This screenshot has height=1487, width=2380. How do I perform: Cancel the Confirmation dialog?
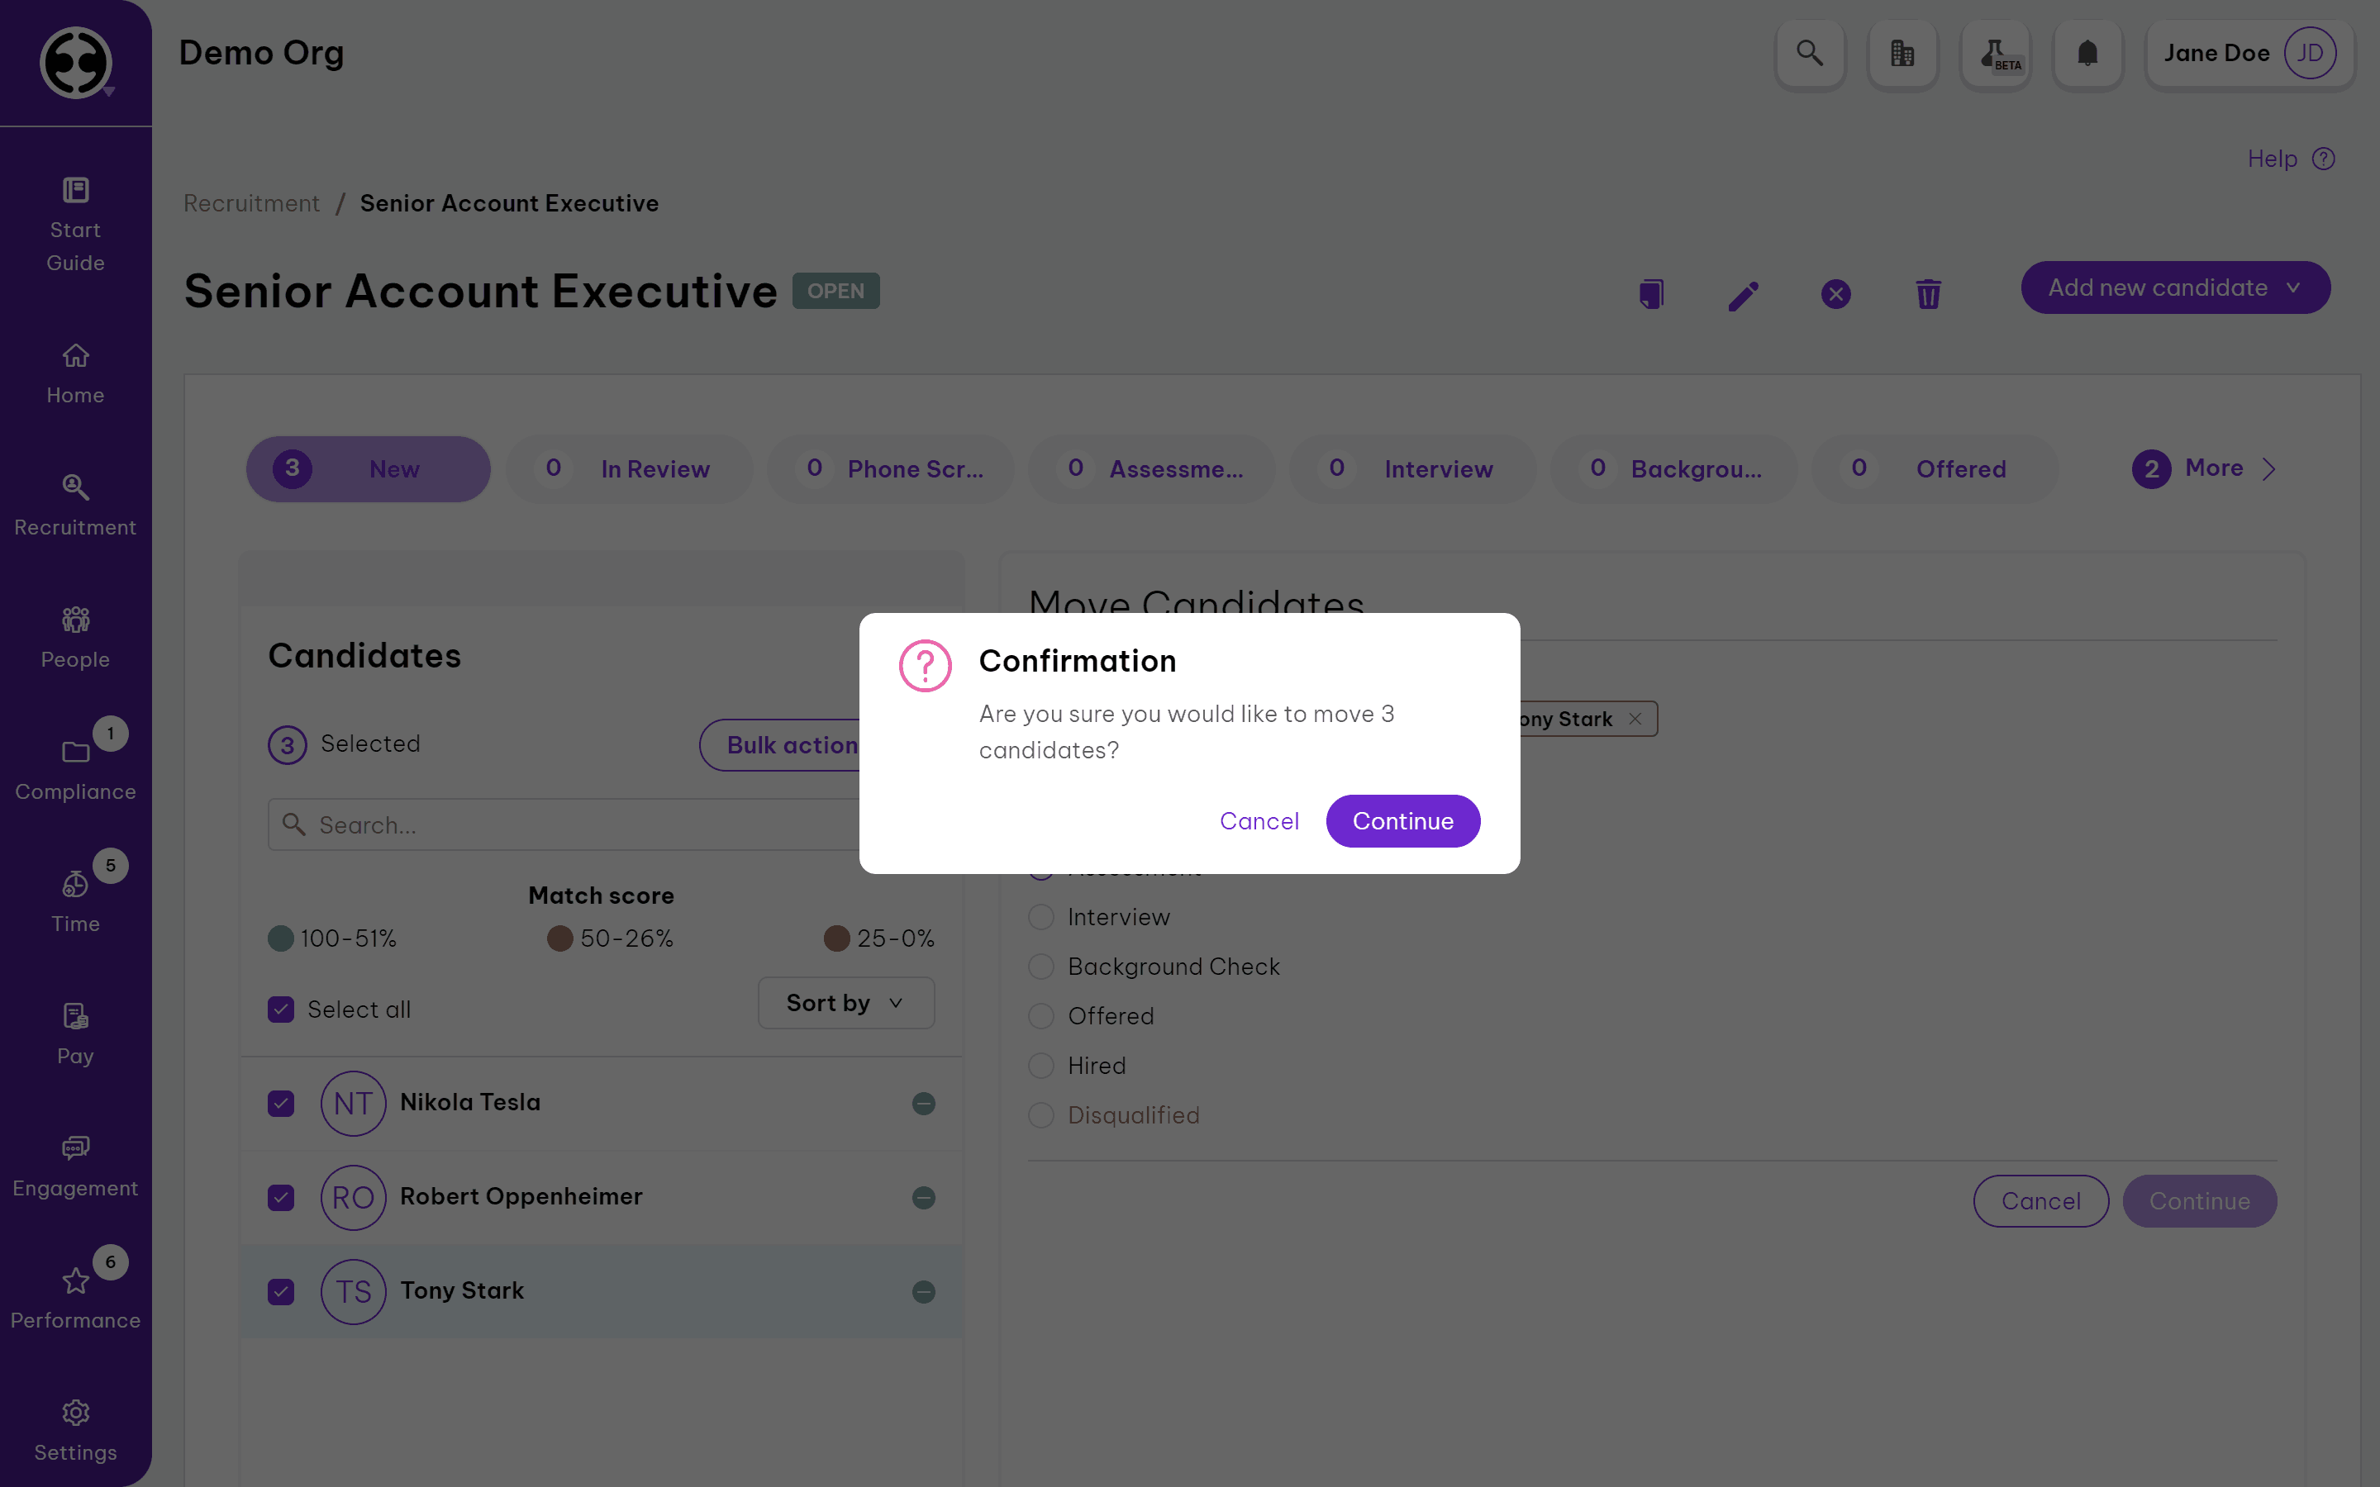pyautogui.click(x=1259, y=821)
